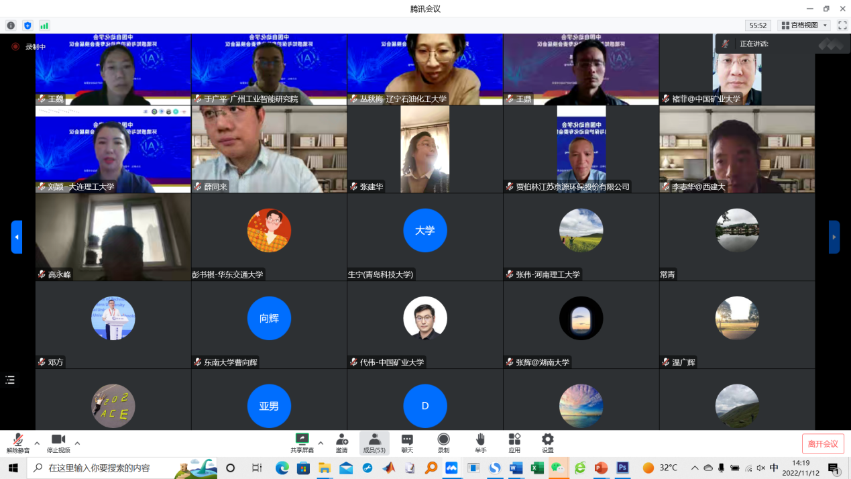
Task: Open the 宫格视图 layout dropdown
Action: tap(805, 25)
